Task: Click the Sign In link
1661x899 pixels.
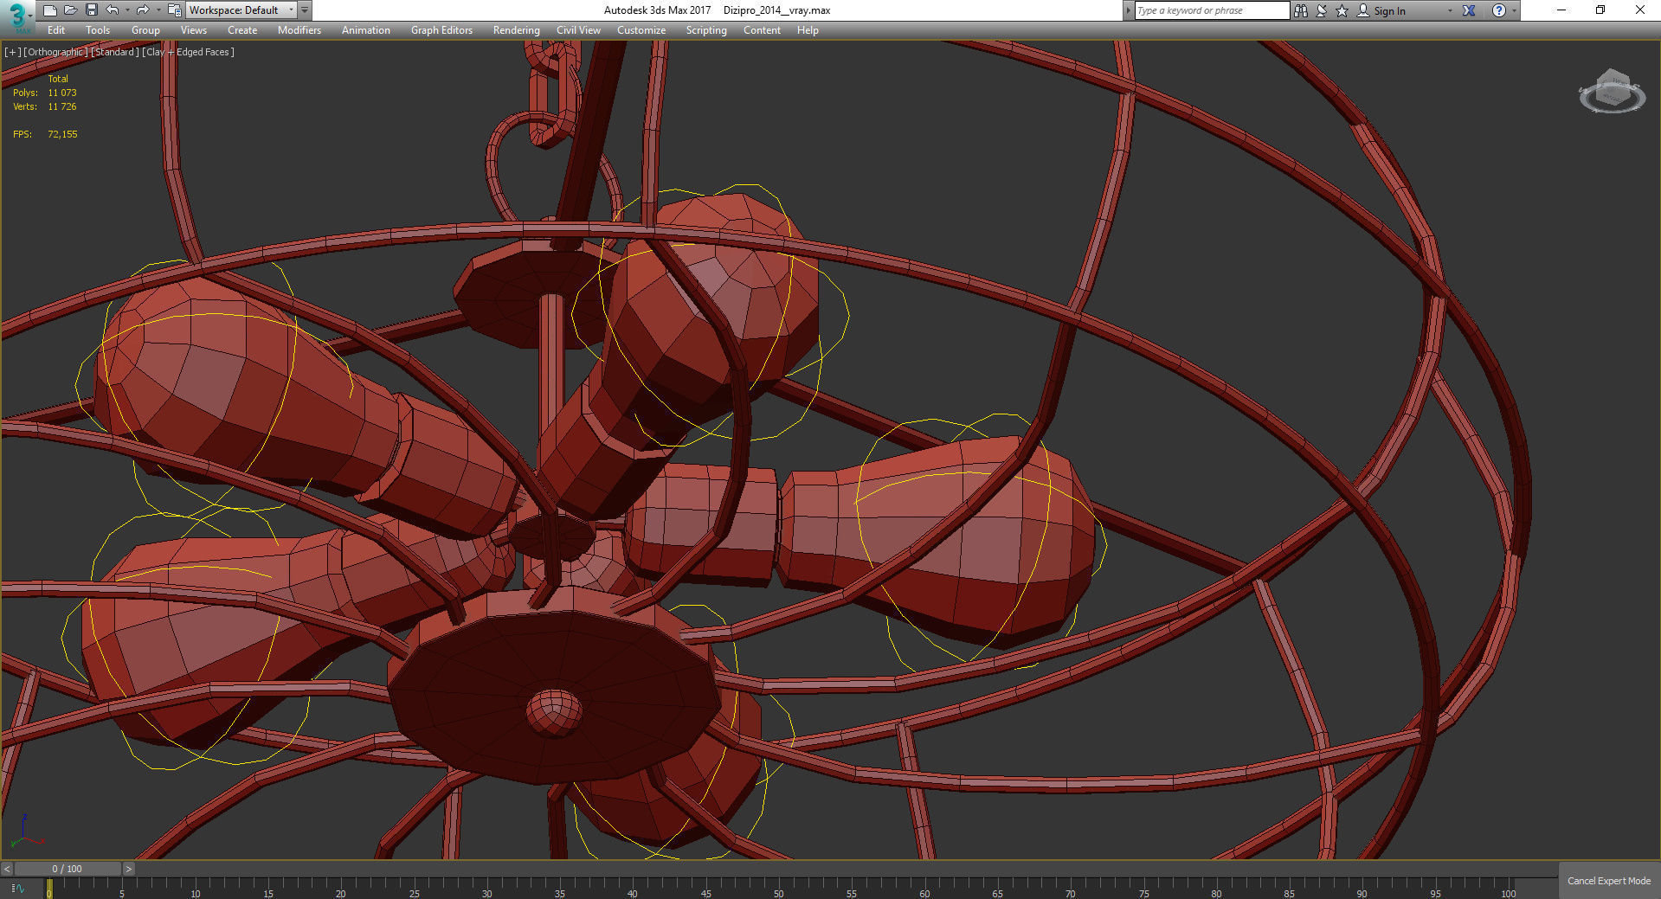Action: 1389,11
